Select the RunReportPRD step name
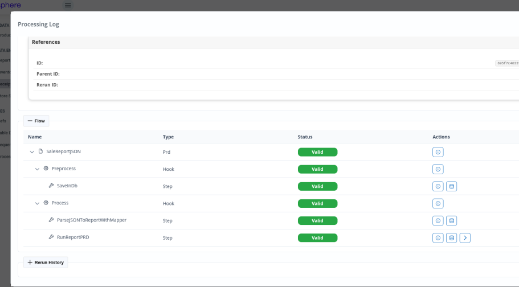Viewport: 519px width, 287px height. click(x=73, y=237)
